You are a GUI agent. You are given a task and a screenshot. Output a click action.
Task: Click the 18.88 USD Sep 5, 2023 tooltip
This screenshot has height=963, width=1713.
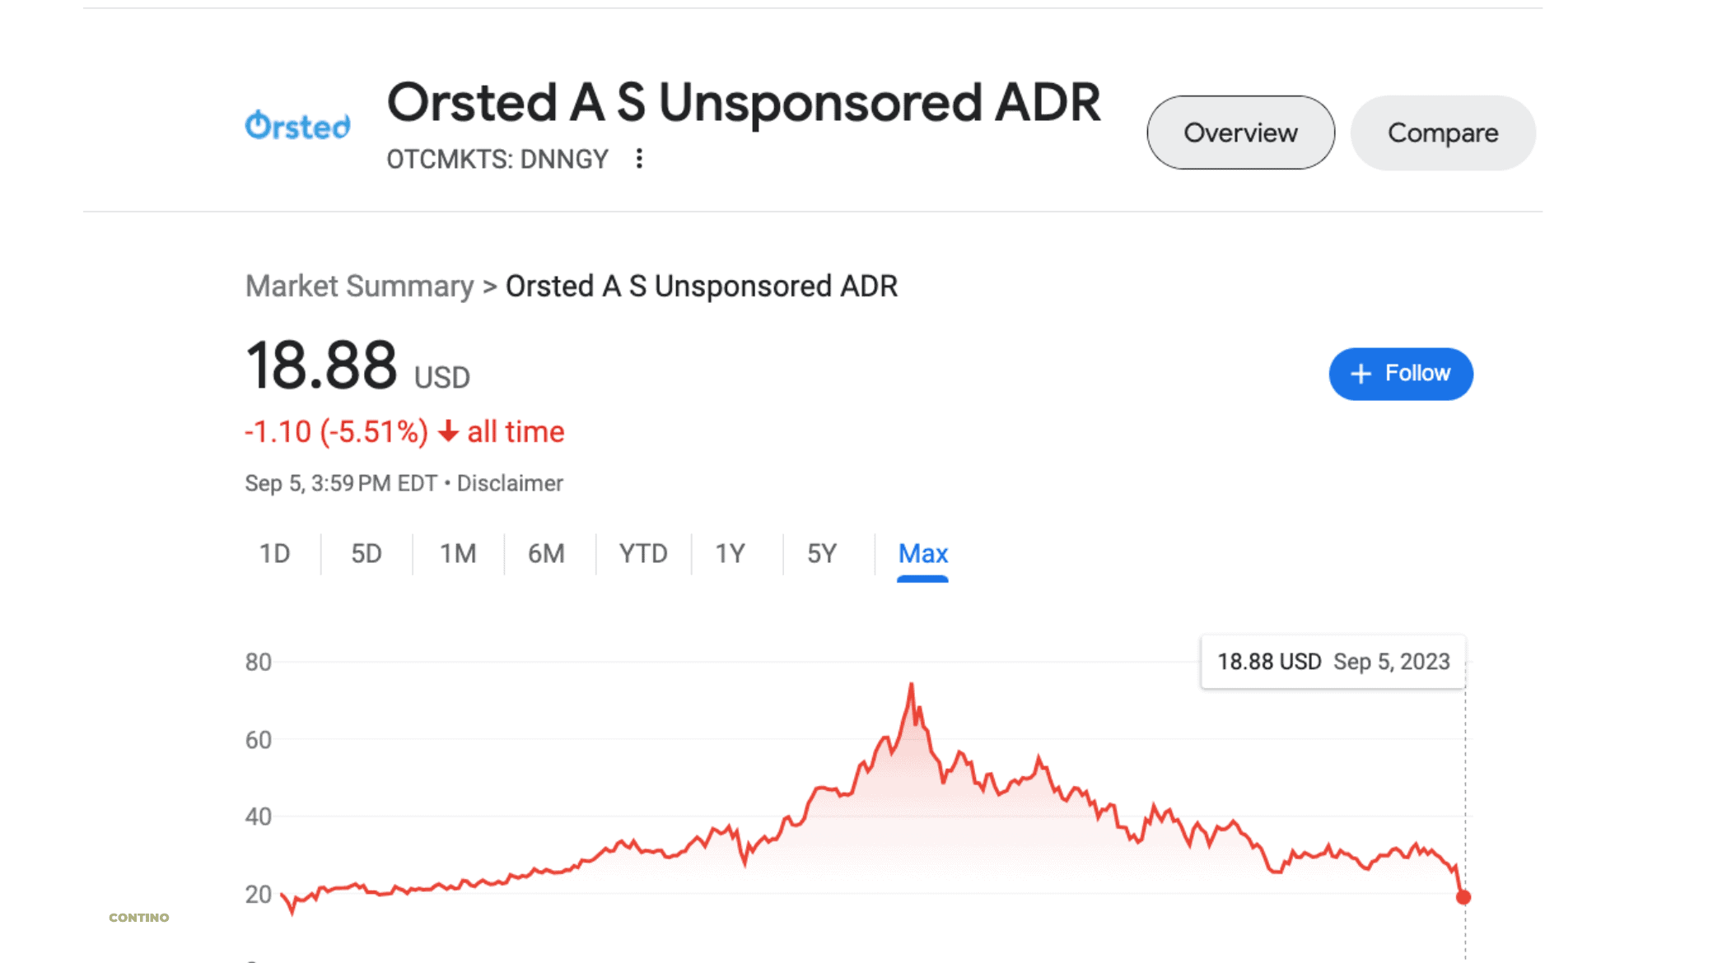tap(1333, 662)
